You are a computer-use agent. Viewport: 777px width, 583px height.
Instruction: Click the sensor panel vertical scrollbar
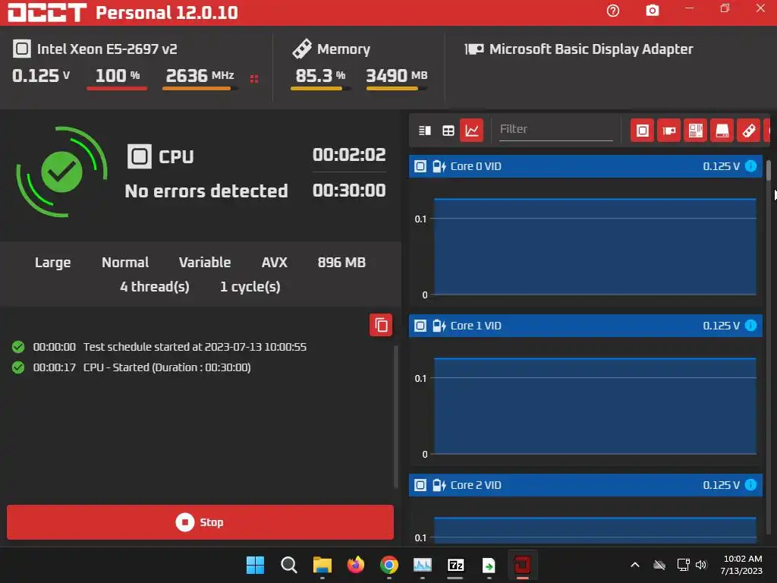769,171
